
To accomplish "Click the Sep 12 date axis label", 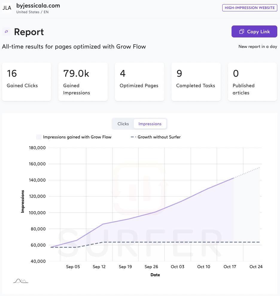I will tap(99, 267).
